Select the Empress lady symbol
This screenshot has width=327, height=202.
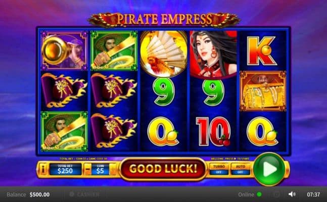click(213, 54)
